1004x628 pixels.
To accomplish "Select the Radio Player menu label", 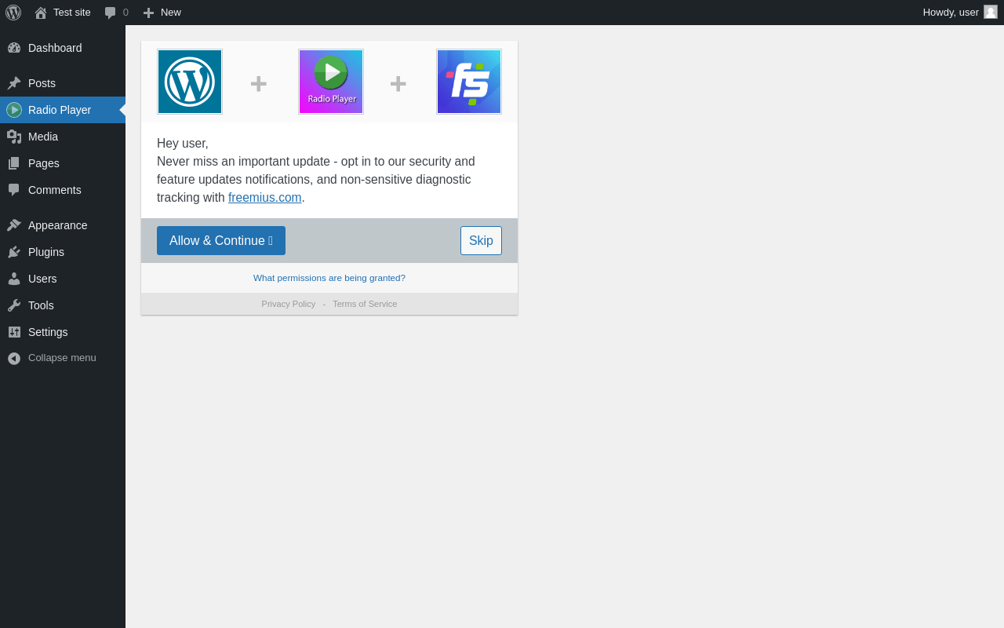I will click(x=60, y=110).
